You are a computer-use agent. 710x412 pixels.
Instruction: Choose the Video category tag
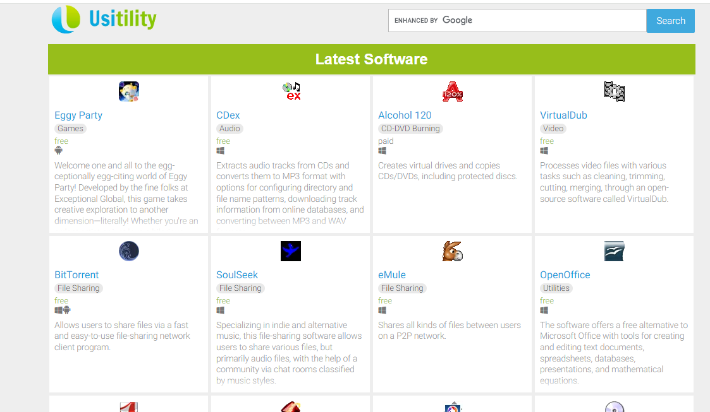pyautogui.click(x=553, y=129)
